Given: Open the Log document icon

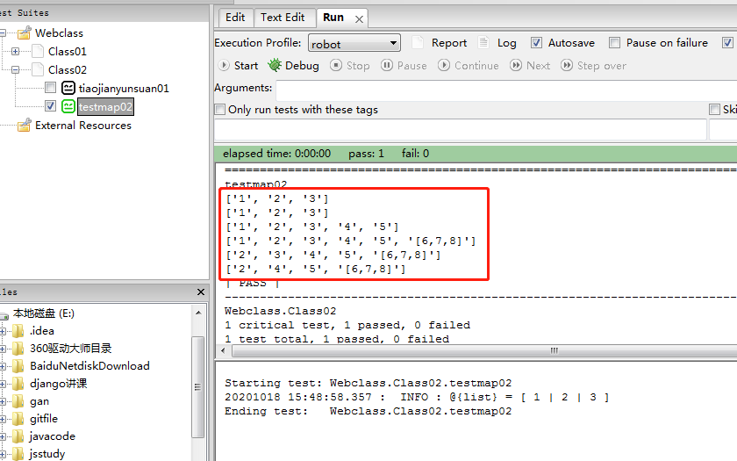Looking at the screenshot, I should (483, 42).
